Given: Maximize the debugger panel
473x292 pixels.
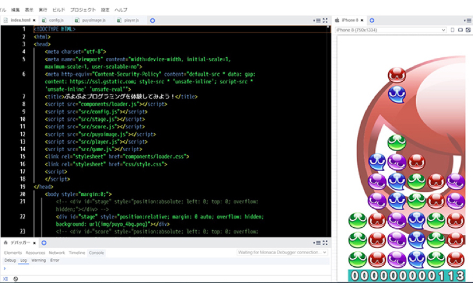Looking at the screenshot, I should click(325, 243).
